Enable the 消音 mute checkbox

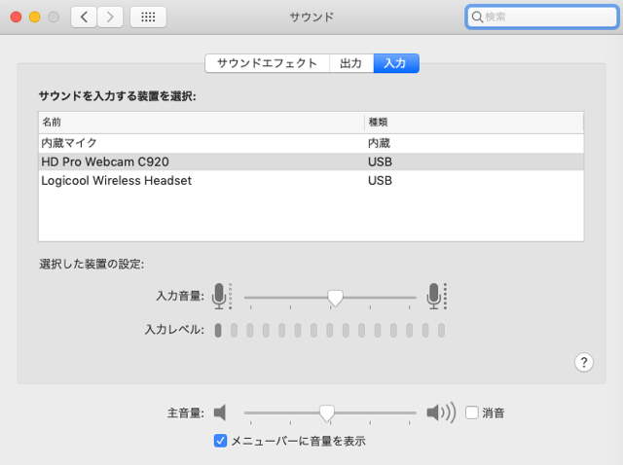(471, 412)
